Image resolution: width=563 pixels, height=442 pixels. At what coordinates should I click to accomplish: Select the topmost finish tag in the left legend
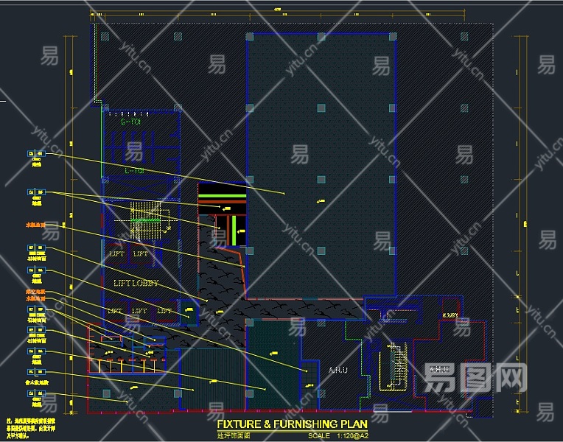pos(36,155)
